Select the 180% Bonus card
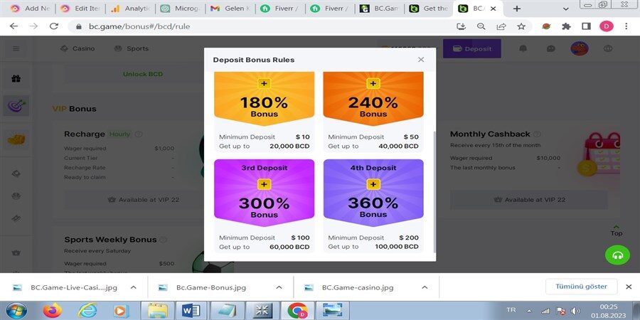The height and width of the screenshot is (320, 640). coord(264,111)
